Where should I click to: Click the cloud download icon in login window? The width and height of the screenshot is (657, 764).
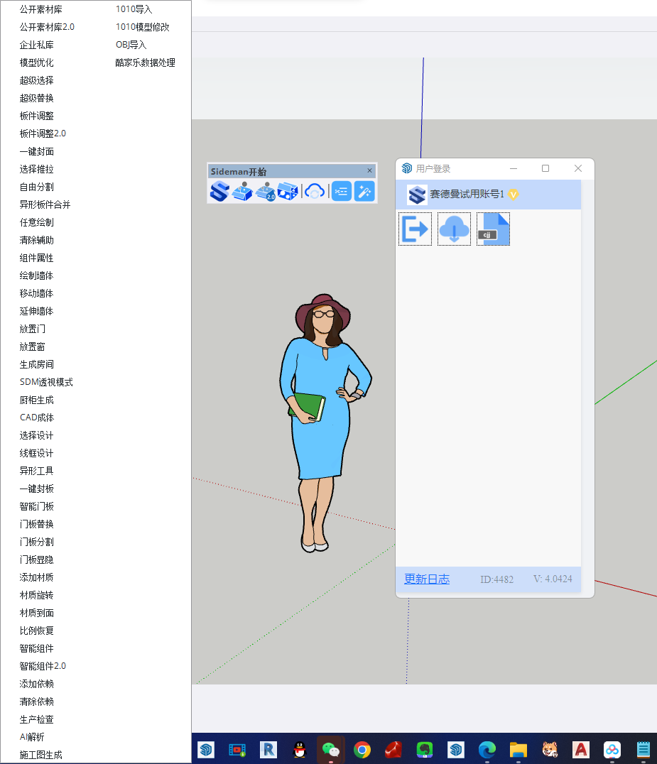click(x=454, y=229)
